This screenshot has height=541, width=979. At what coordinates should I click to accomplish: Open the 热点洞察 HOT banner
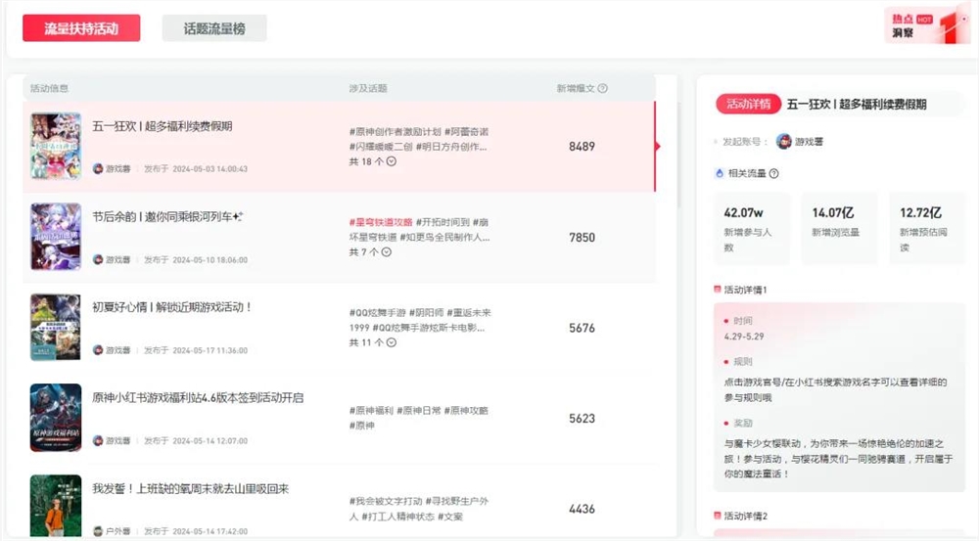tap(926, 25)
